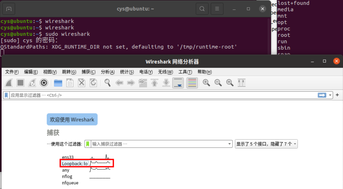Open terminal hamburger menu
The height and width of the screenshot is (189, 343).
tap(217, 9)
